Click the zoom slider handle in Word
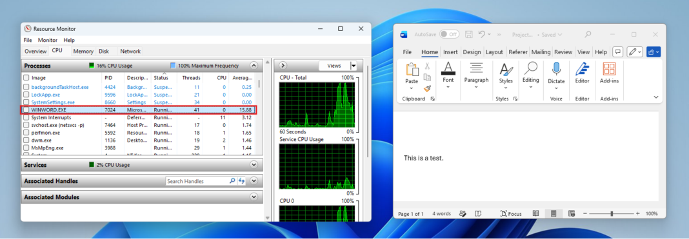The image size is (689, 239). (612, 214)
